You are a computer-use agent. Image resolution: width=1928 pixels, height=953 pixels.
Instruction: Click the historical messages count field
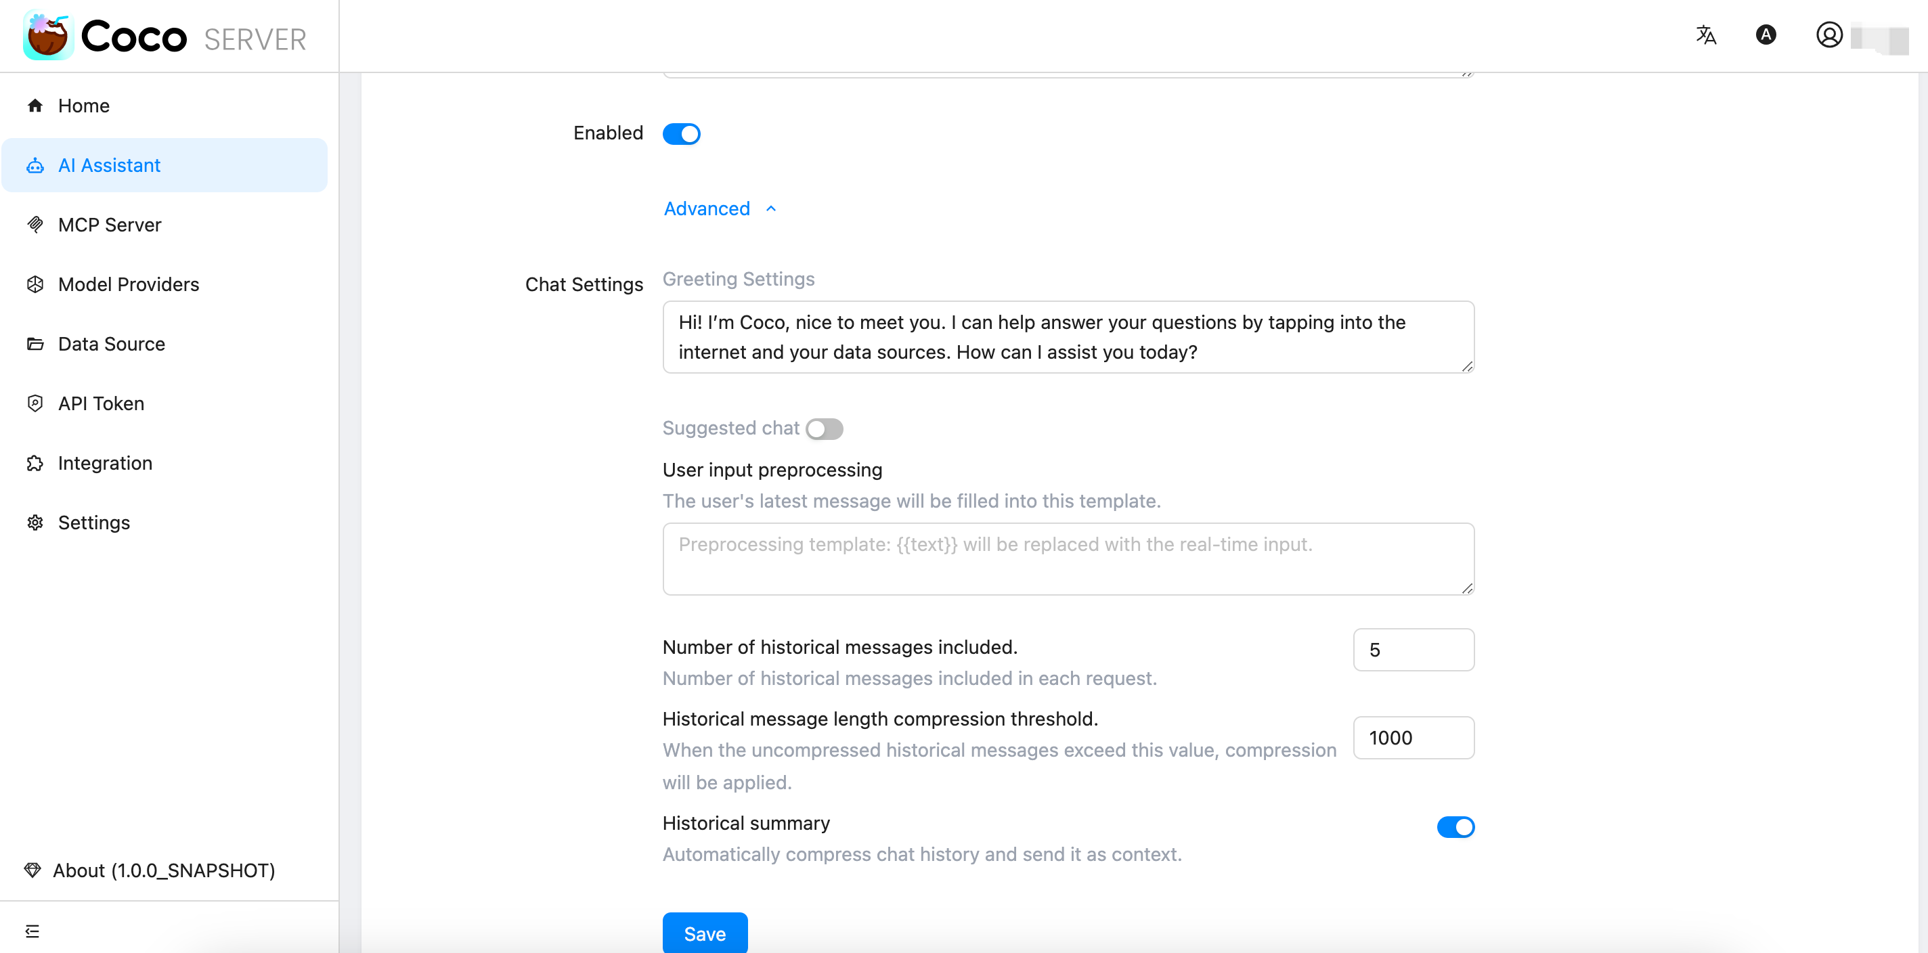[1413, 649]
